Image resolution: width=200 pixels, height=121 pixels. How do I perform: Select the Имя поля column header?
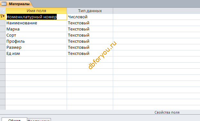[x=36, y=11]
